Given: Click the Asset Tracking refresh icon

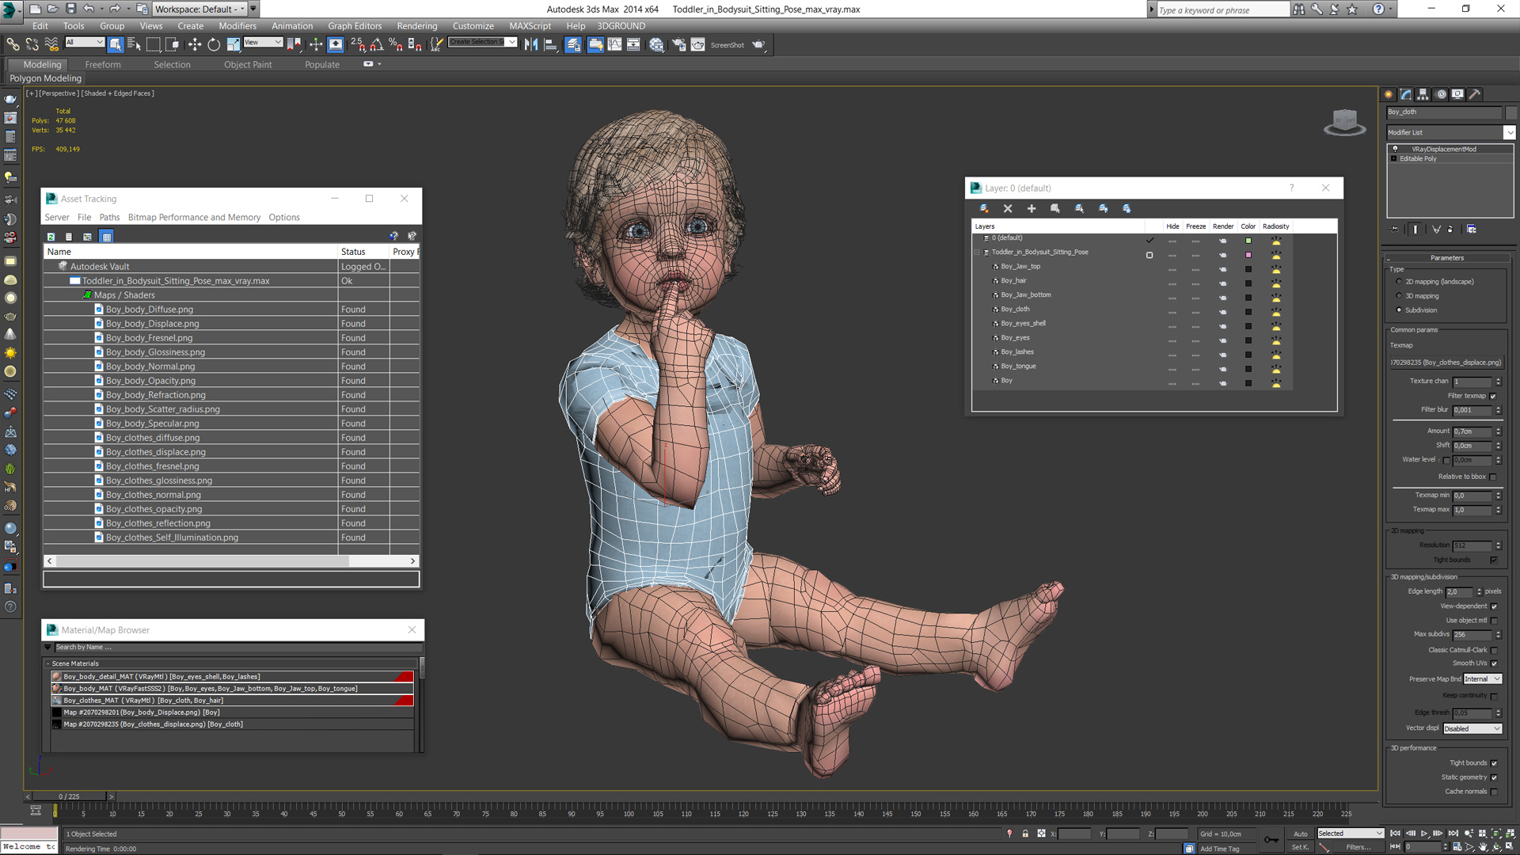Looking at the screenshot, I should pyautogui.click(x=52, y=237).
